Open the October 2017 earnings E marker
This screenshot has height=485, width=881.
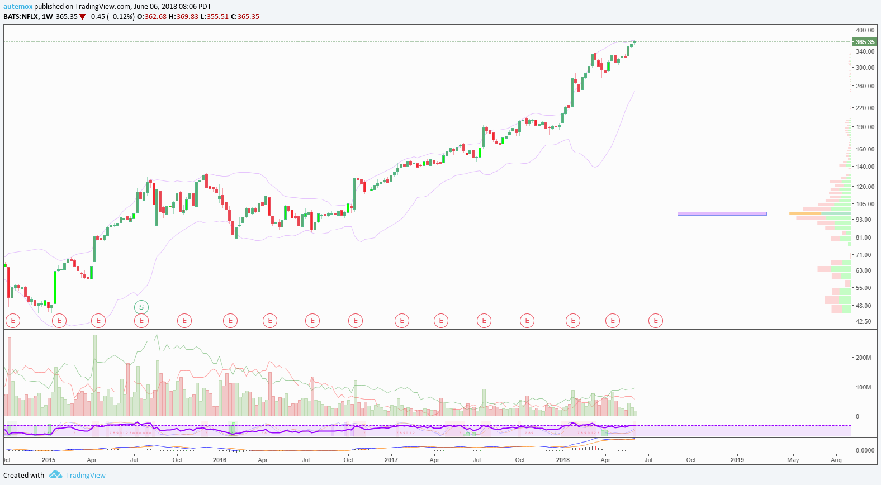pyautogui.click(x=527, y=321)
